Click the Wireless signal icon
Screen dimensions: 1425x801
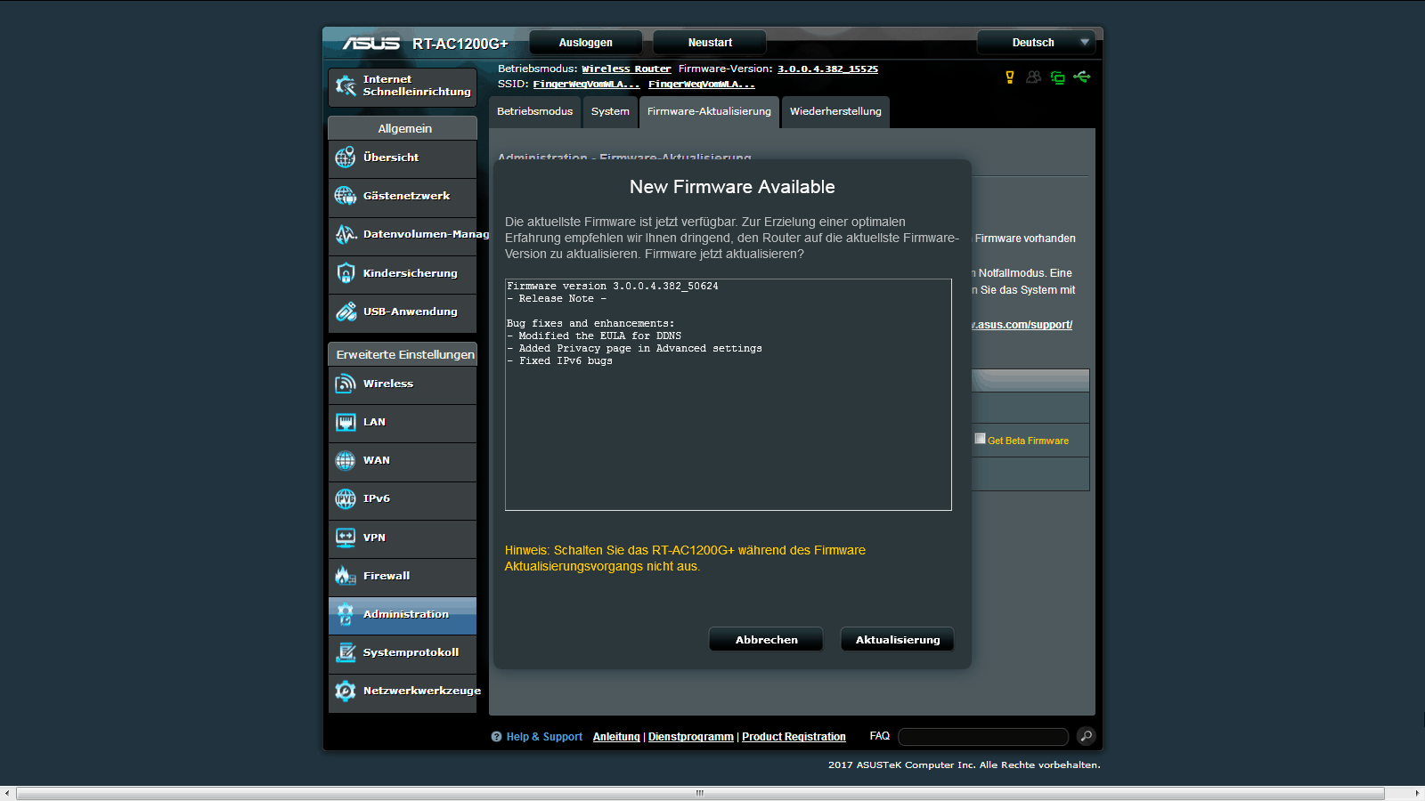(x=346, y=384)
